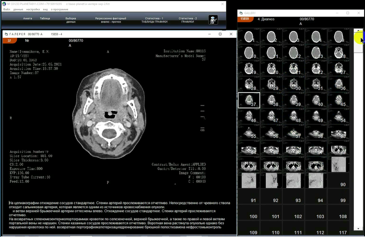365x237 pixels.
Task: Select CT thumbnail number 1
Action: [x=249, y=36]
